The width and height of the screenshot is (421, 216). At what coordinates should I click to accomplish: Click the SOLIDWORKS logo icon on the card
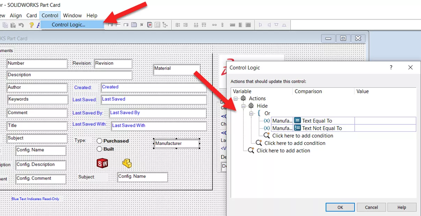point(102,163)
